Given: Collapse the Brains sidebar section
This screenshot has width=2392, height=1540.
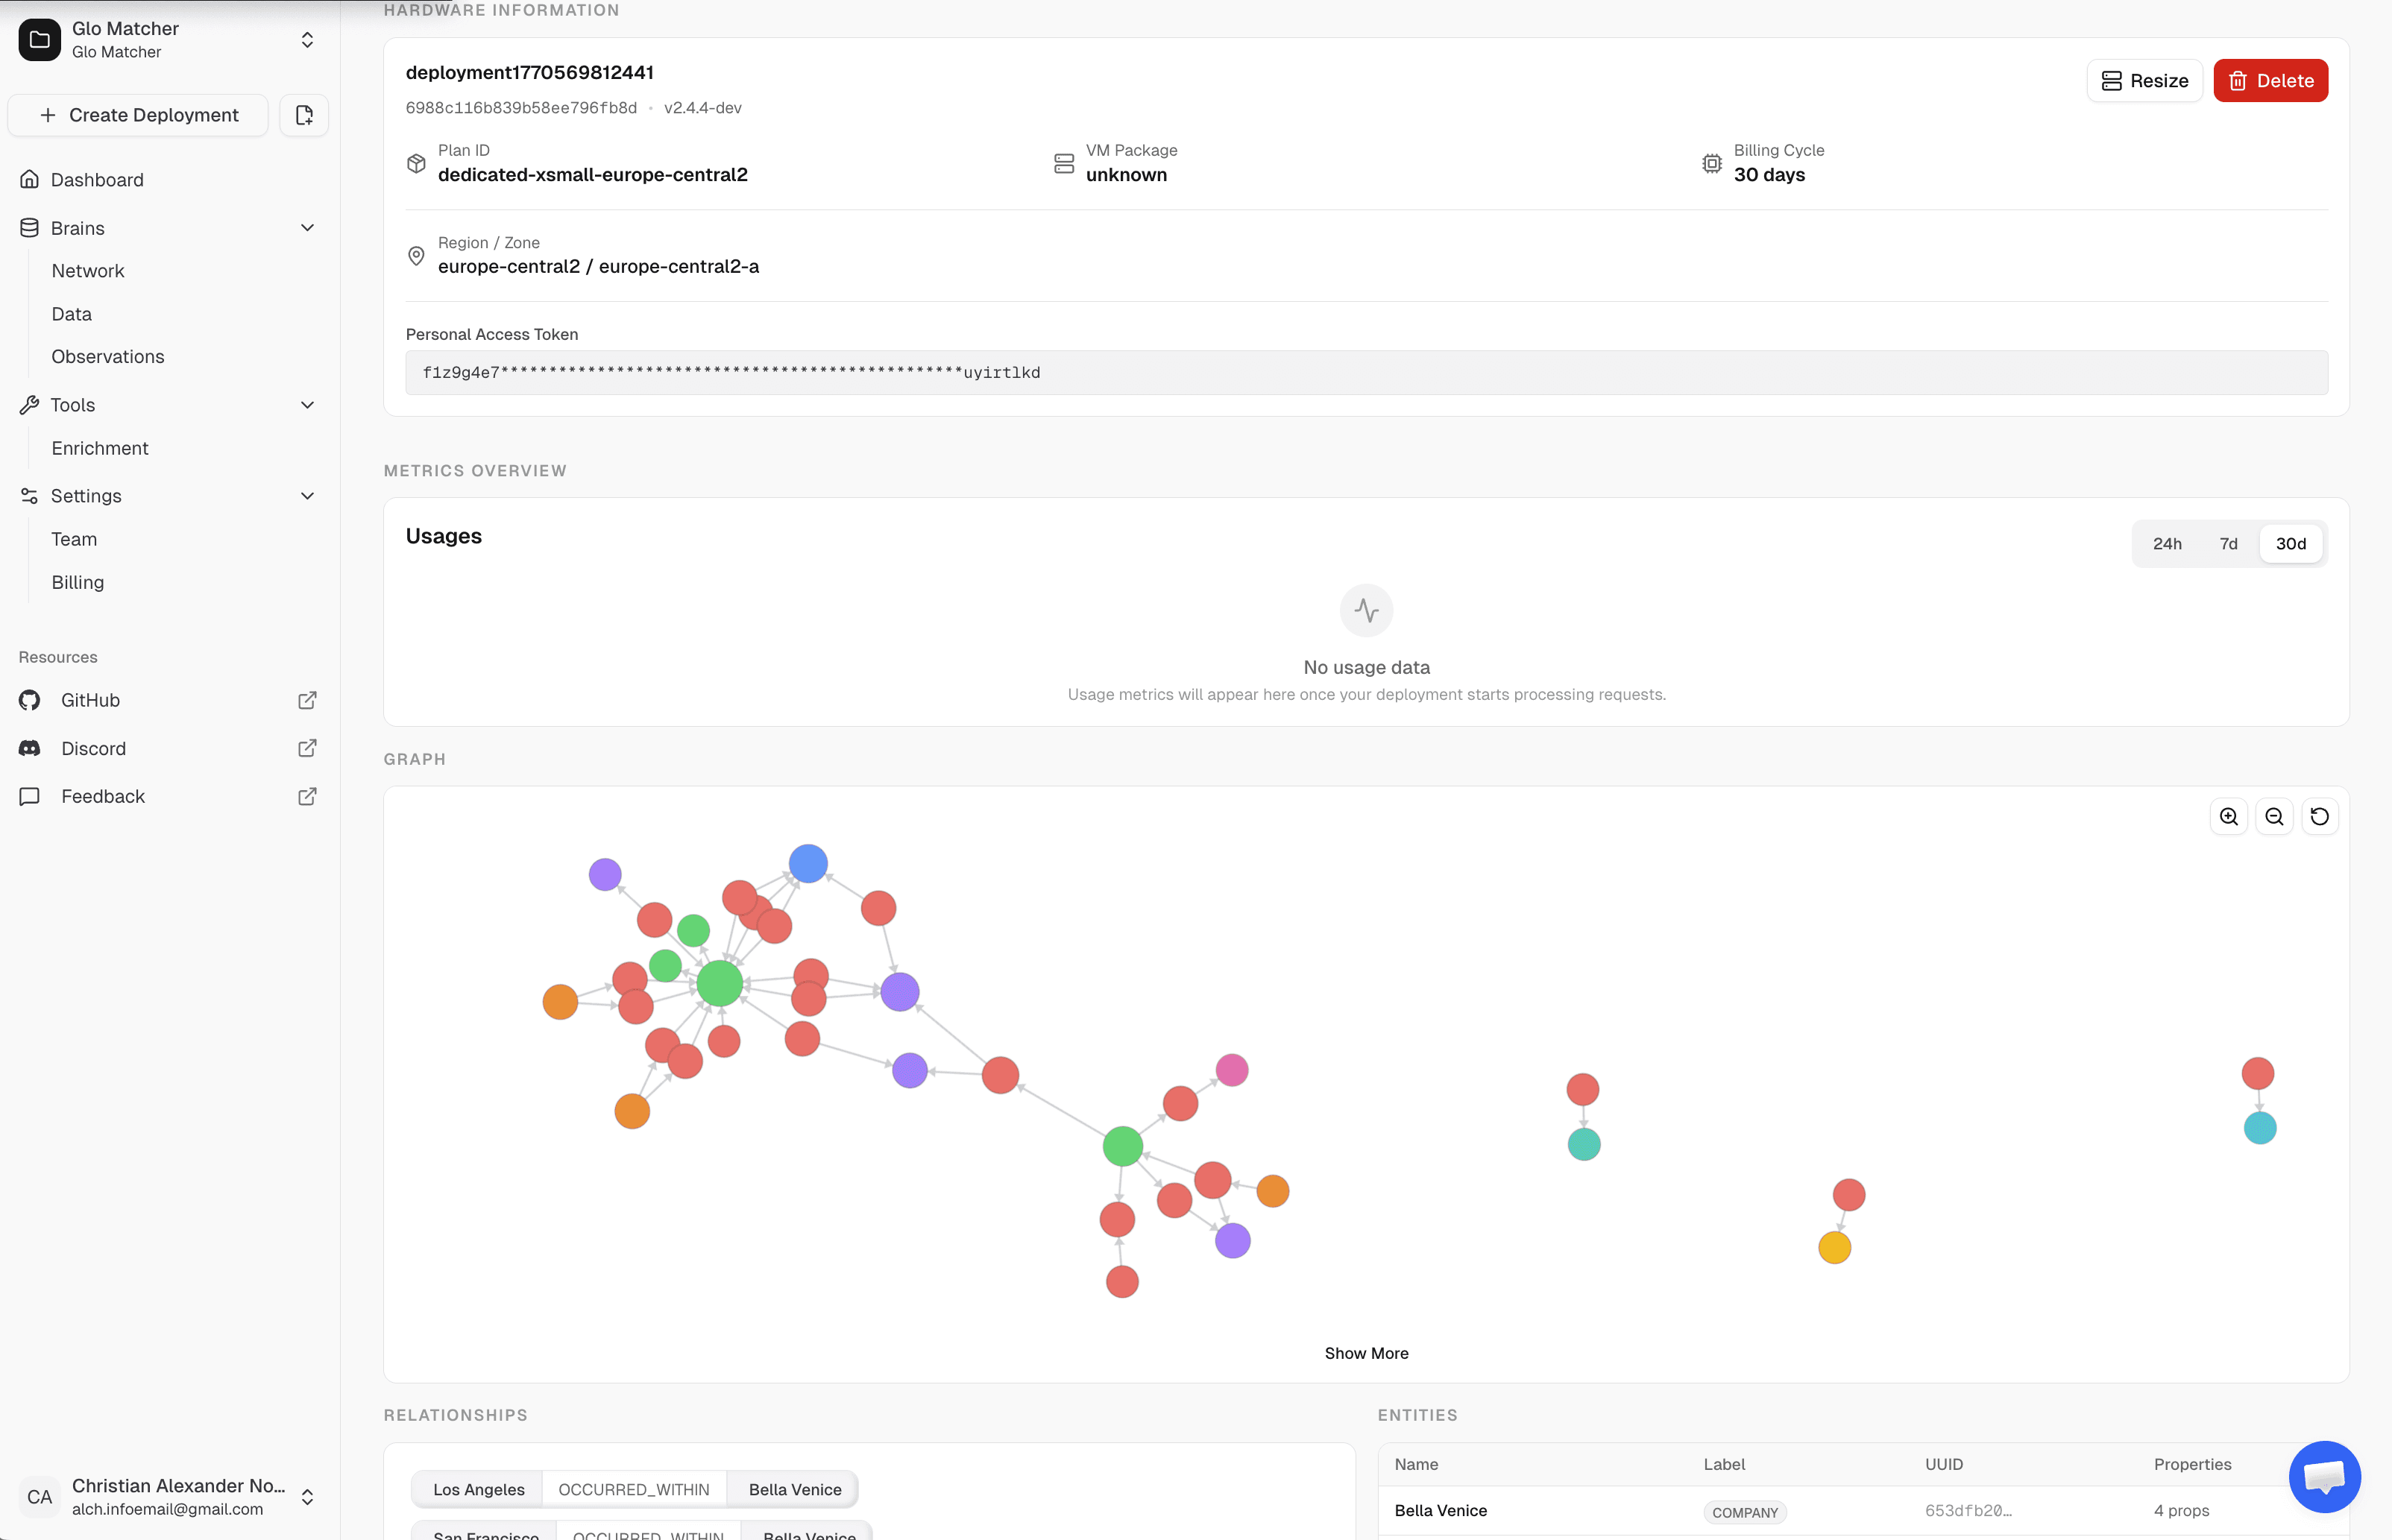Looking at the screenshot, I should 307,228.
